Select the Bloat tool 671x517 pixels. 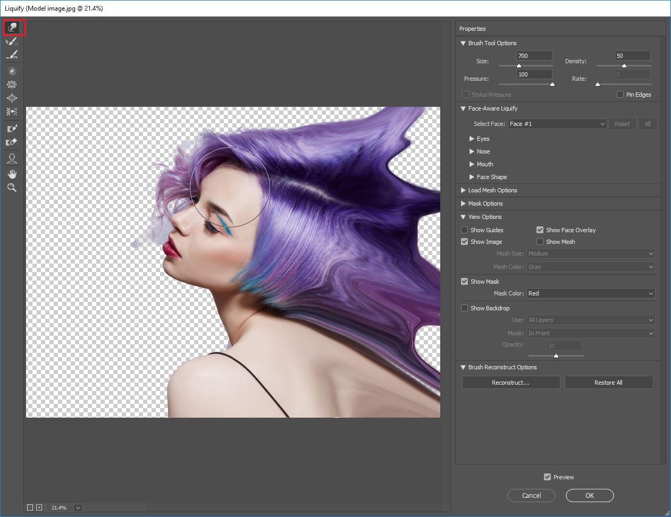coord(12,98)
